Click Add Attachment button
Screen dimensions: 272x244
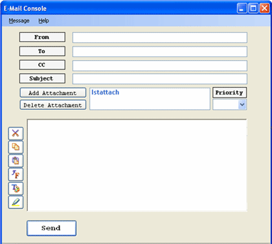(x=53, y=93)
